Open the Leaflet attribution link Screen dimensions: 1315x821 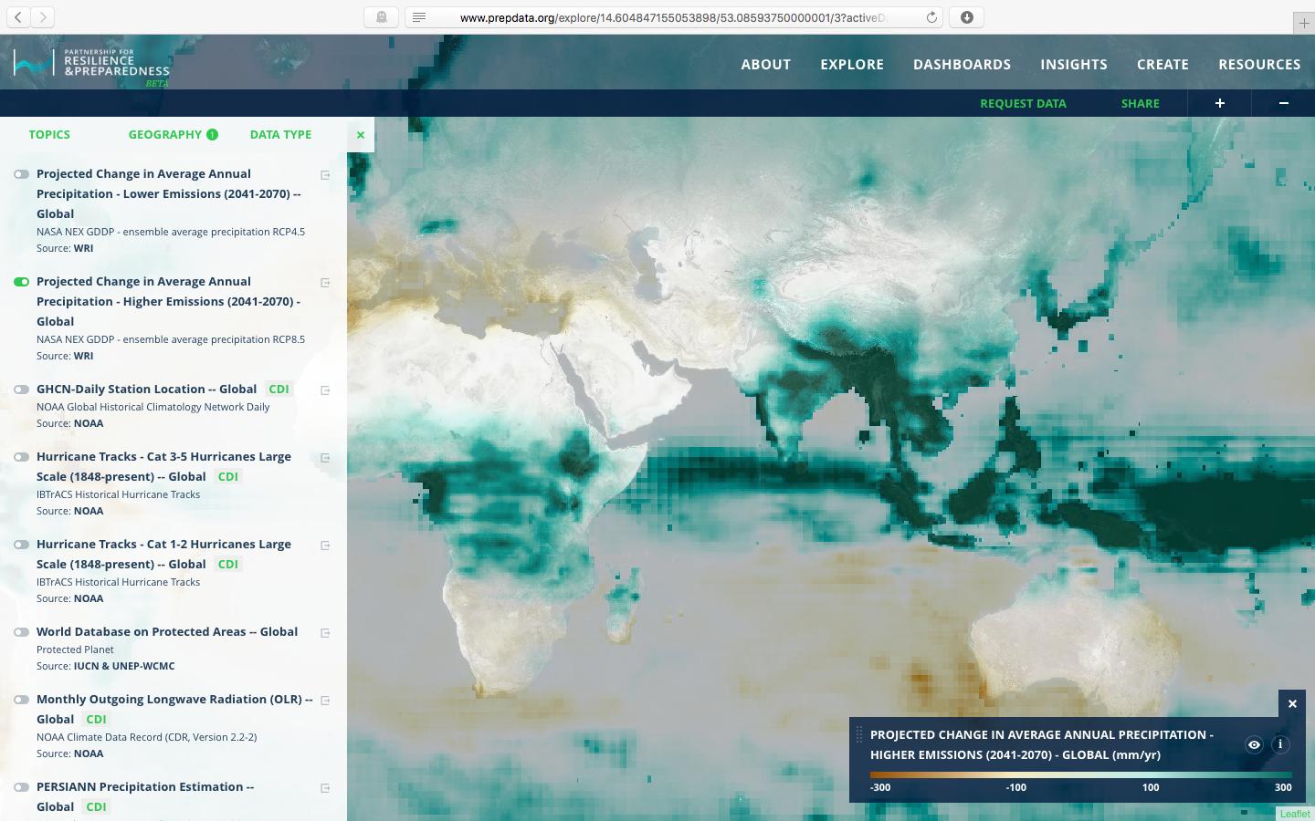[x=1295, y=814]
